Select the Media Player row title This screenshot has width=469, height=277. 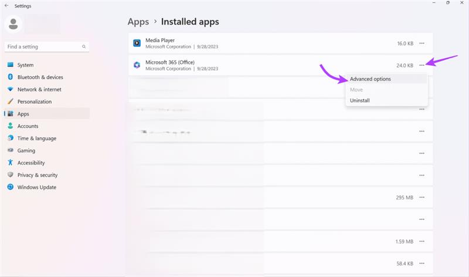point(160,40)
